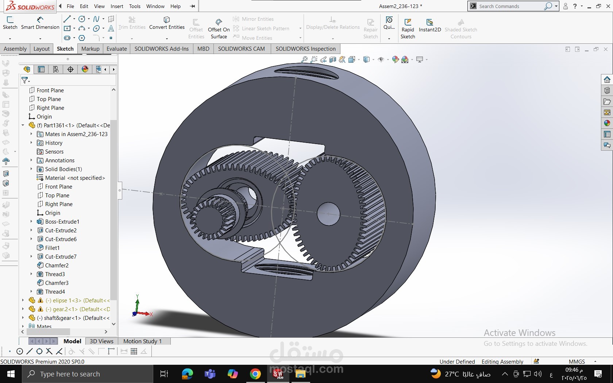Open Appearances tab in task pane
The height and width of the screenshot is (383, 613).
[x=607, y=123]
